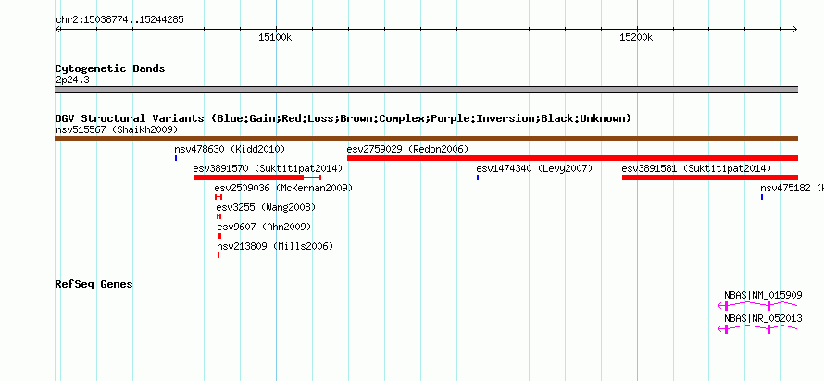Click the gray 2p24.3 cytogenetic band bar
824x381 pixels.
click(426, 90)
